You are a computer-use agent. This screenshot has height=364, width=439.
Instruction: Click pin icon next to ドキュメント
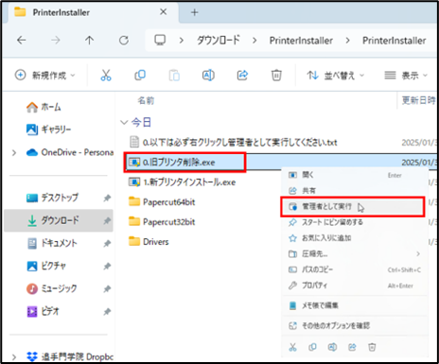[107, 243]
